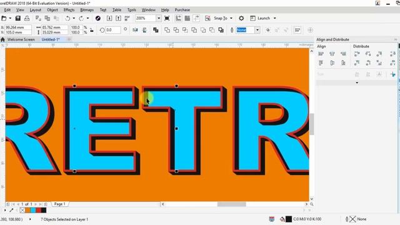400x225 pixels.
Task: Click the Weld shaping icon
Action: point(167,30)
